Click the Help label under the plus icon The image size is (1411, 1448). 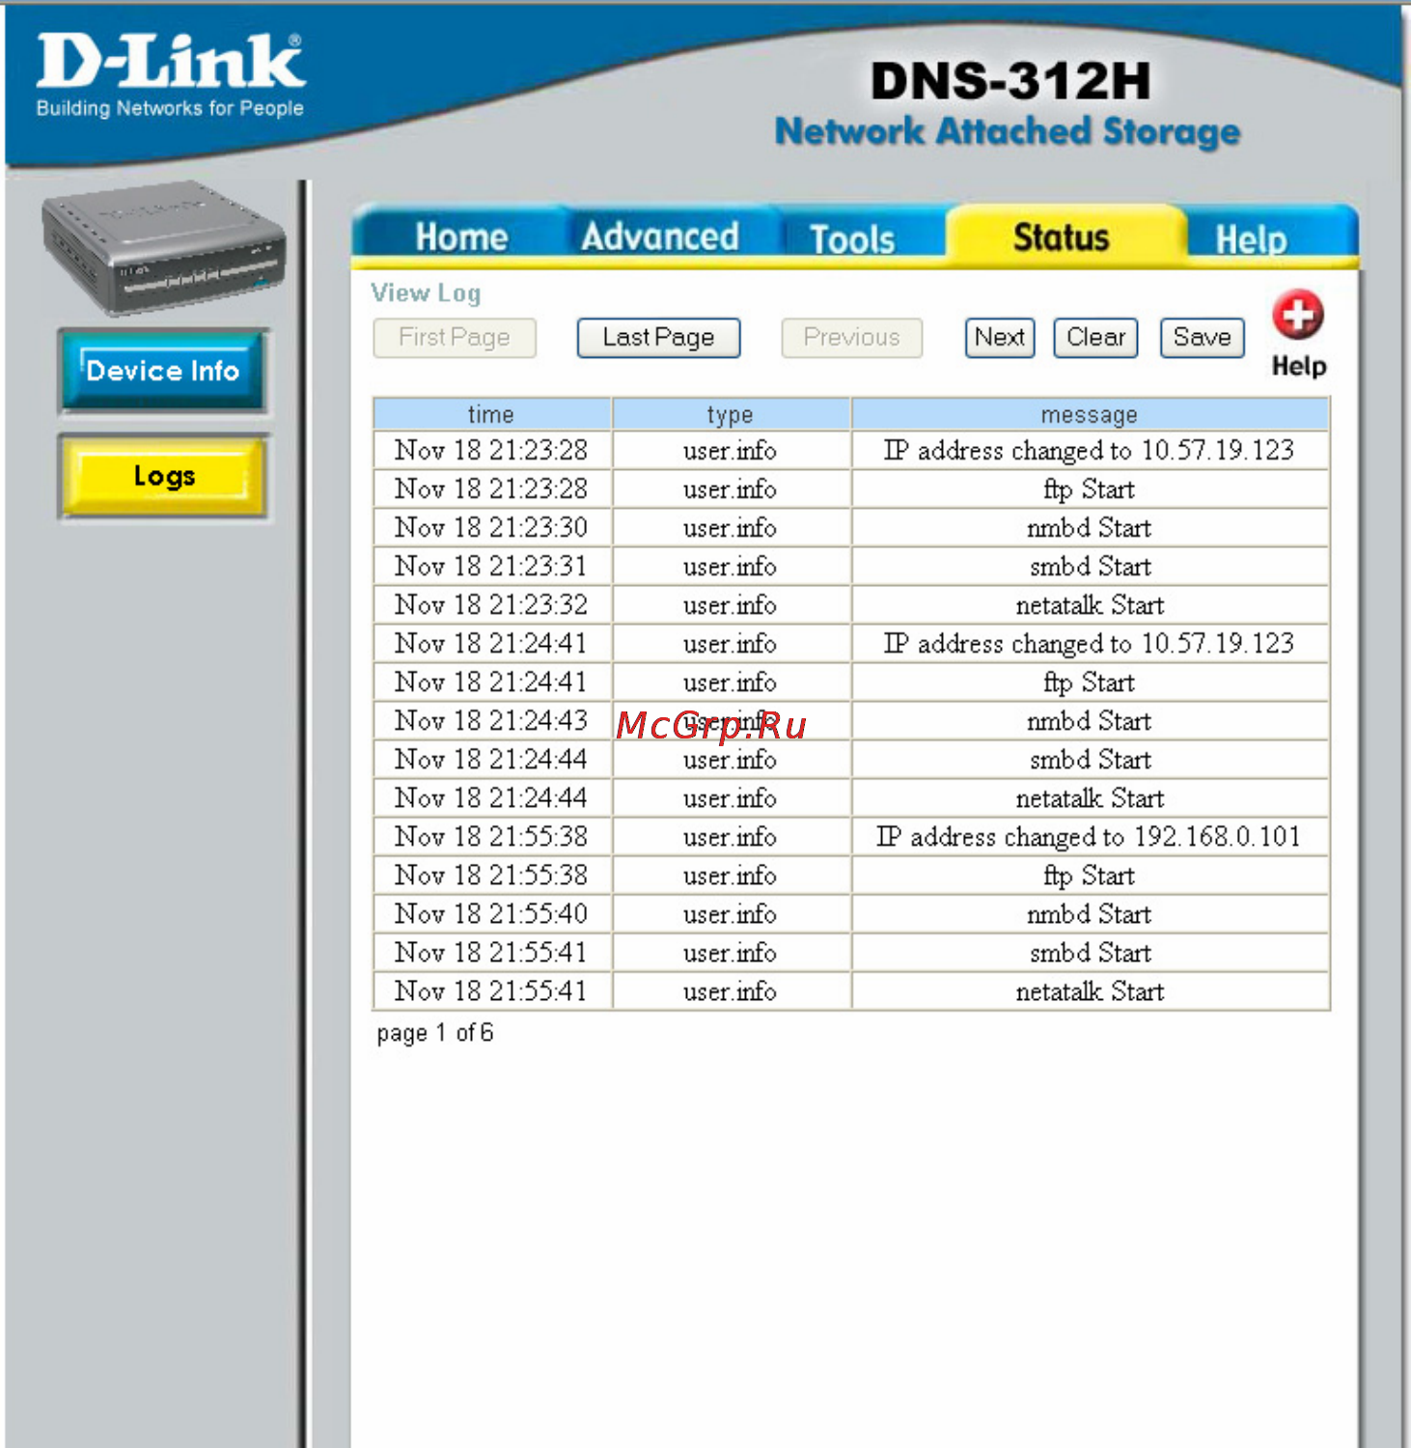click(1298, 367)
